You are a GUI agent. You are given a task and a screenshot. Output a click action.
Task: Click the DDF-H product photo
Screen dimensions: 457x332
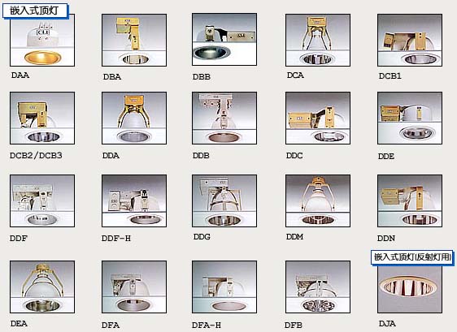tap(134, 200)
